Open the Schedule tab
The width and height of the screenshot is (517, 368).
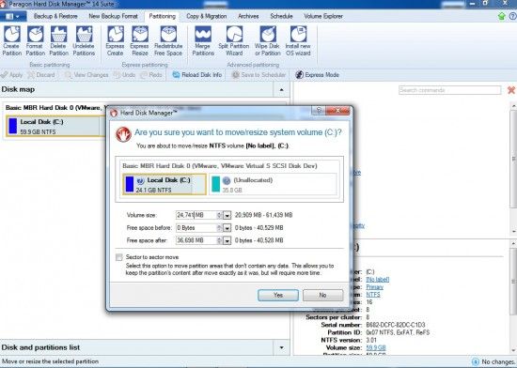click(281, 16)
